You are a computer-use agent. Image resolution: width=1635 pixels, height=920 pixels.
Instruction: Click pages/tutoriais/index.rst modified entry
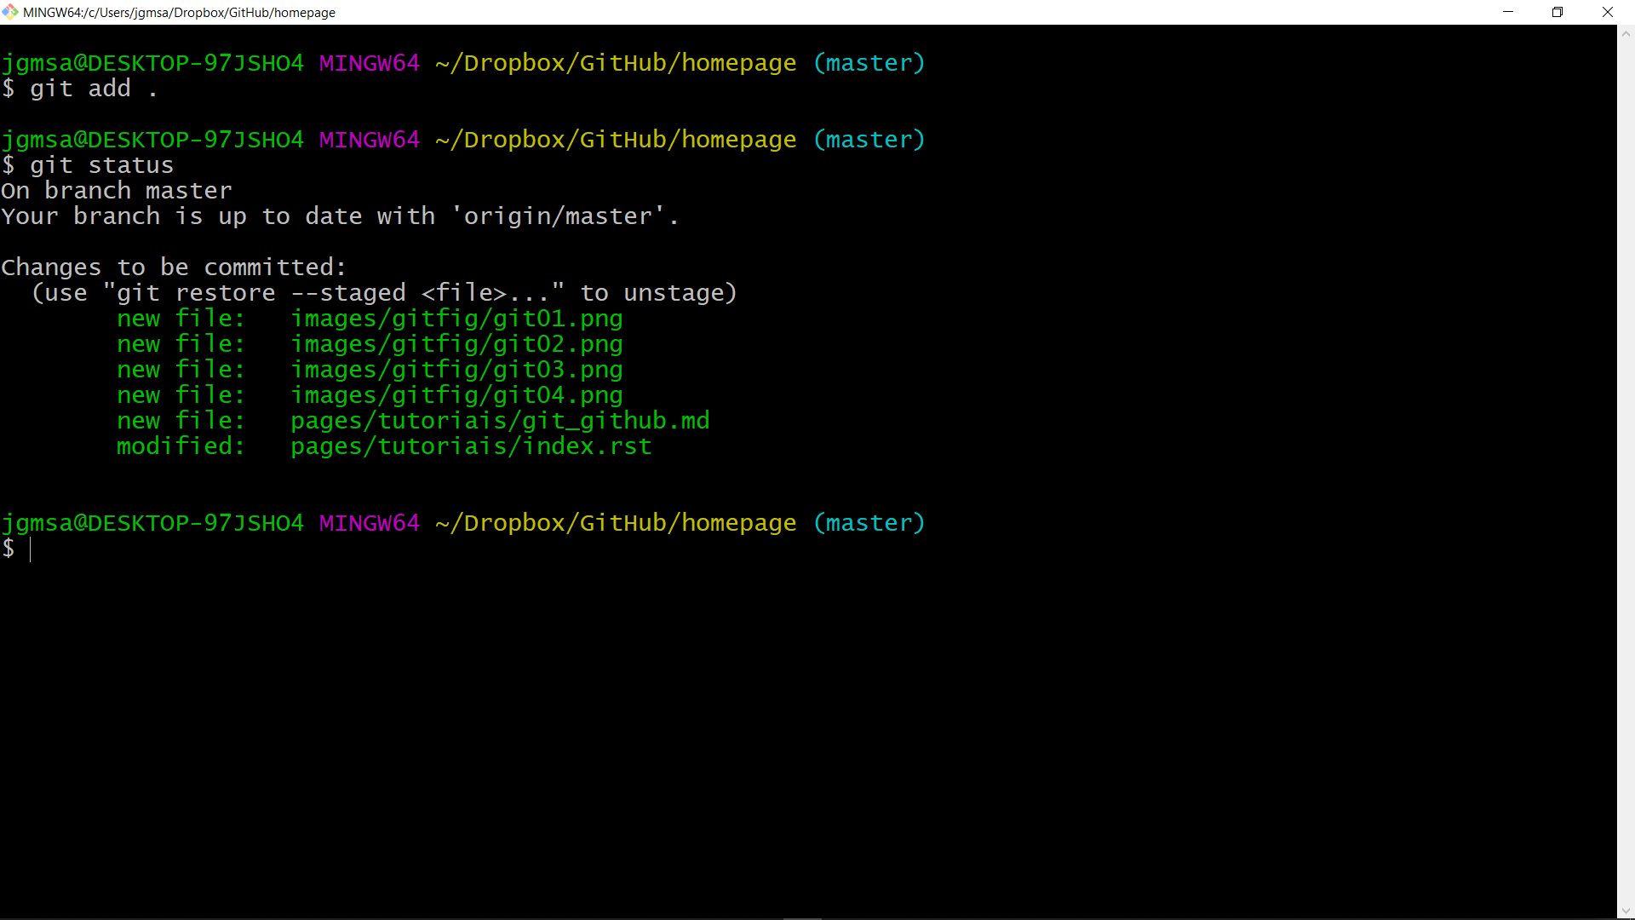tap(471, 446)
